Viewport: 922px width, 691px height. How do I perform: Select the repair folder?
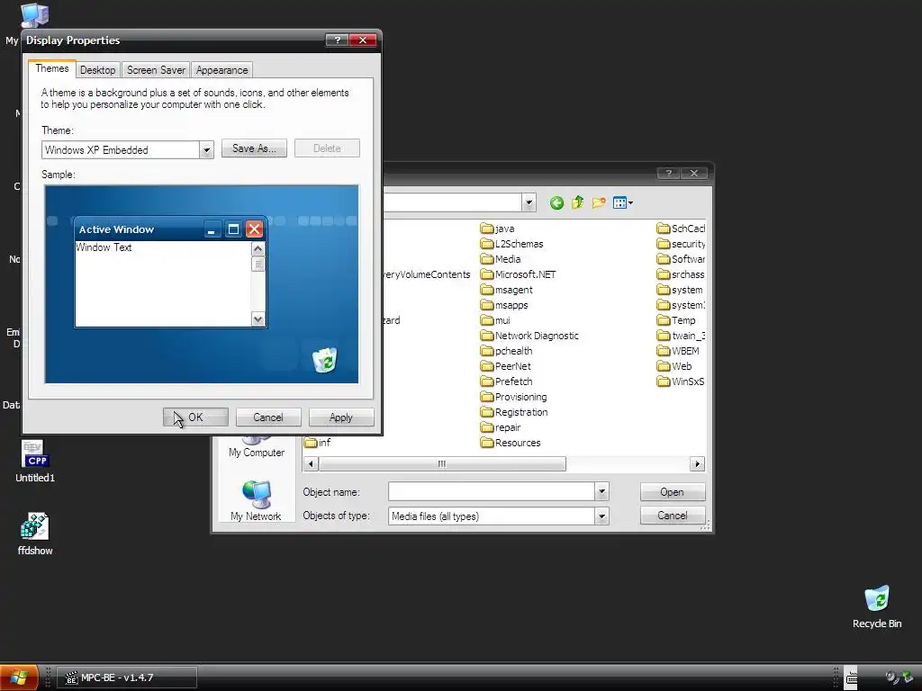[501, 427]
